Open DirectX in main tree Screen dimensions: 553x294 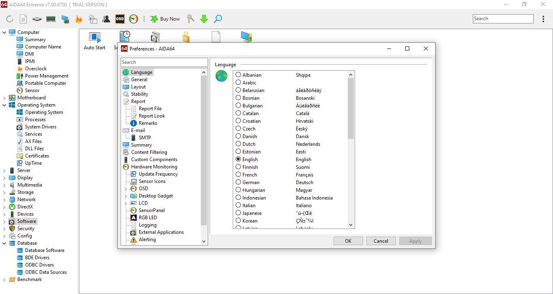pos(25,207)
